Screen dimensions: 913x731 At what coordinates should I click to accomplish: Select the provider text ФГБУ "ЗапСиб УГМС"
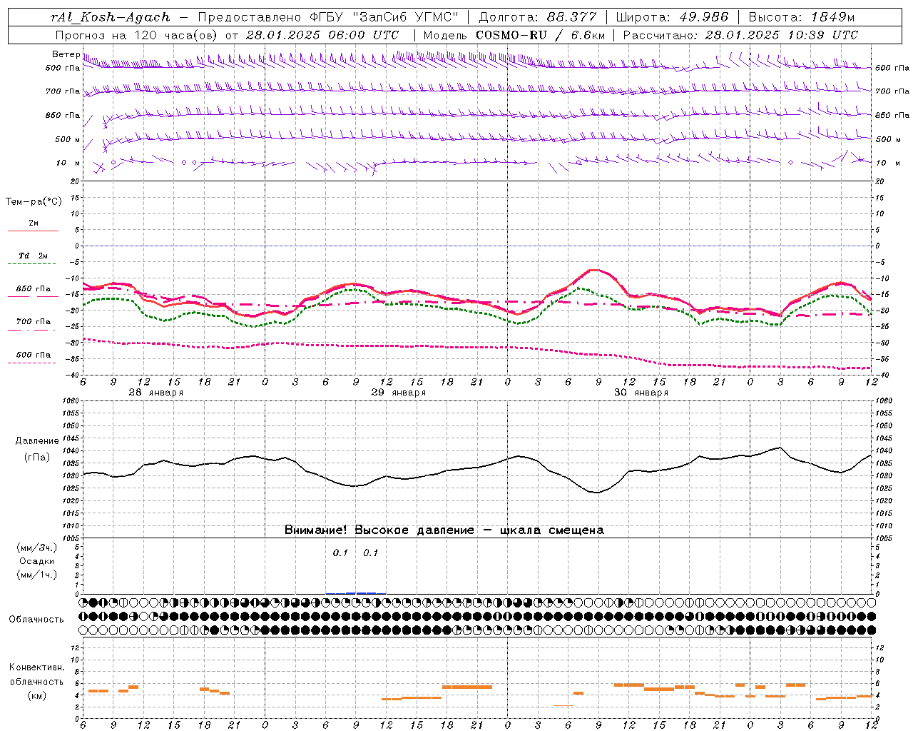[384, 17]
